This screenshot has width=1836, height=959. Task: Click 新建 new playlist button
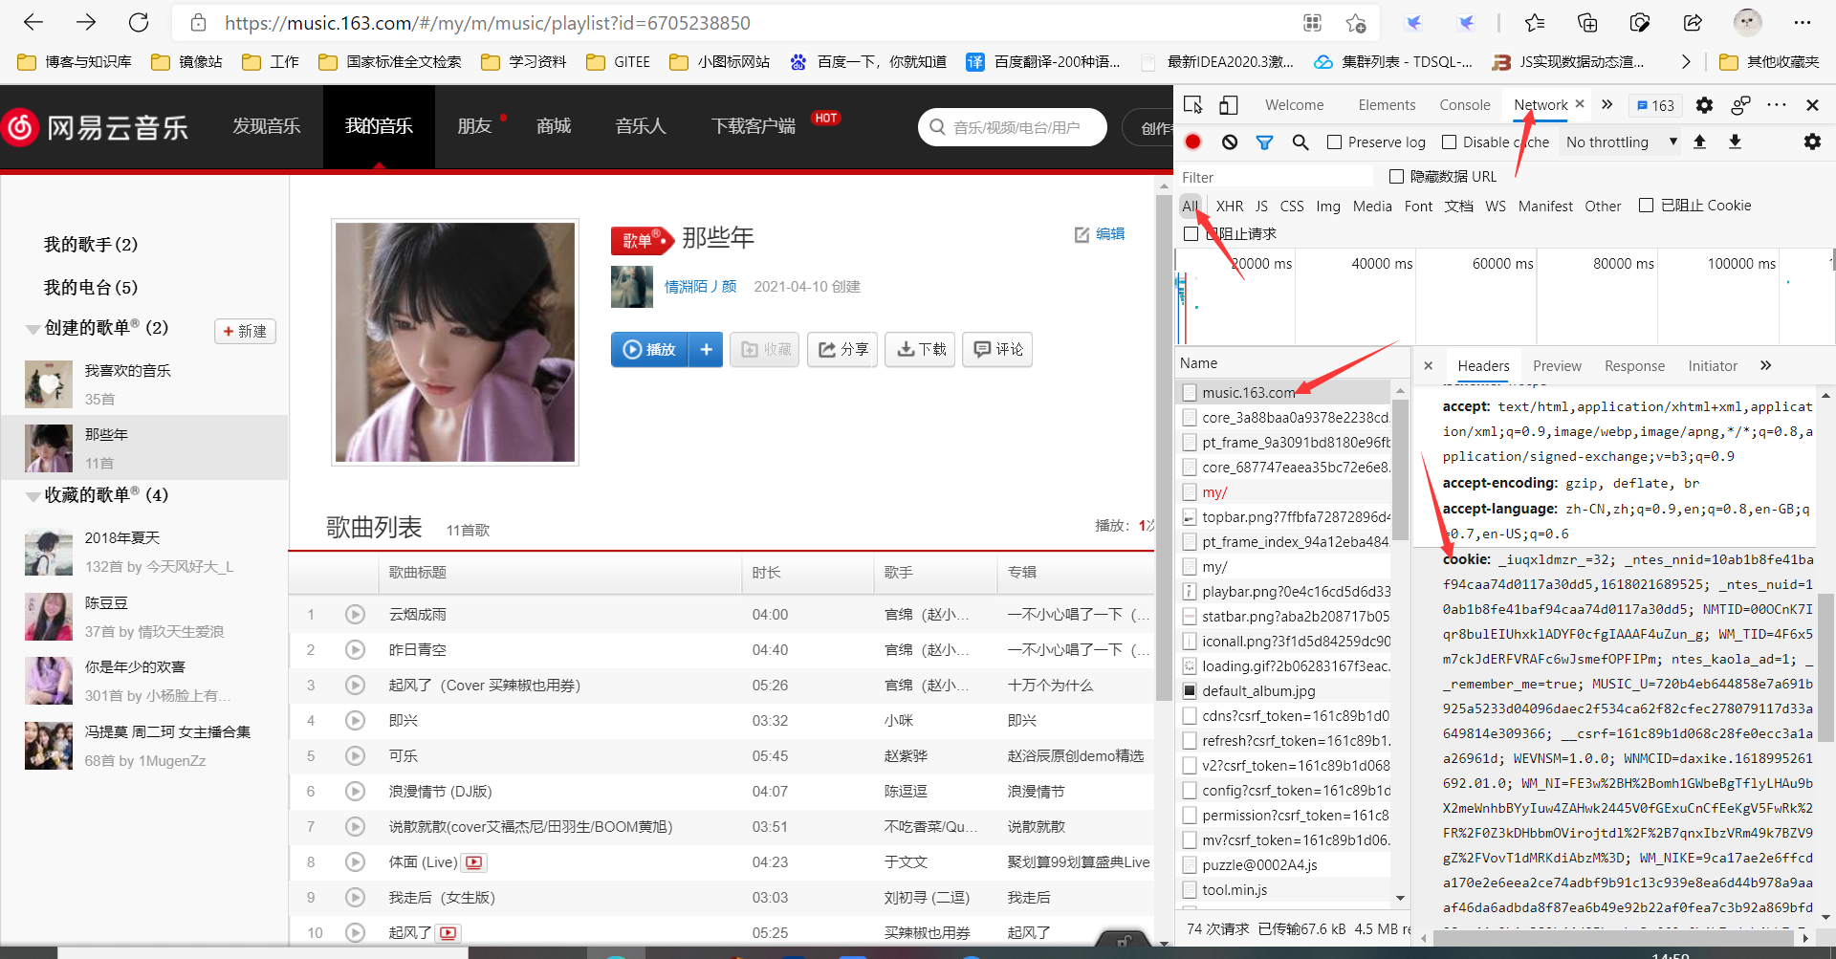pyautogui.click(x=245, y=331)
